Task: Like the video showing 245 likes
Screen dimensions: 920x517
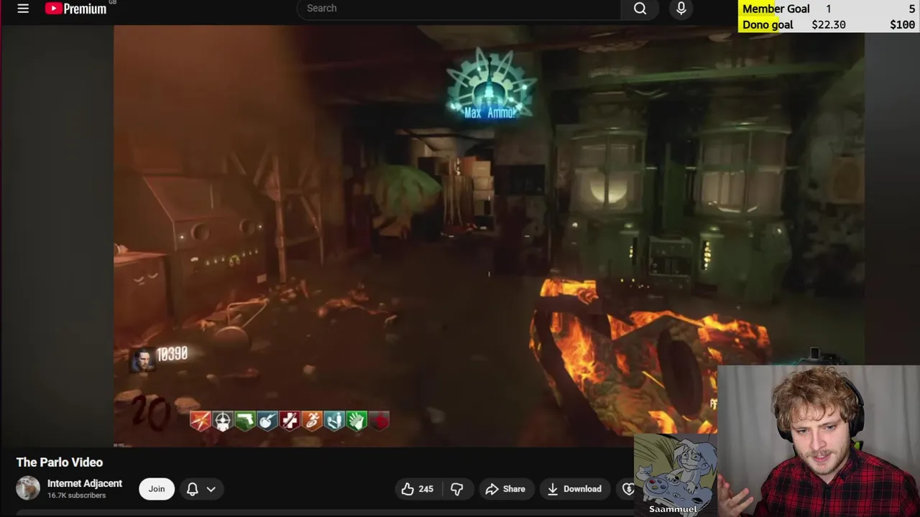Action: click(418, 489)
